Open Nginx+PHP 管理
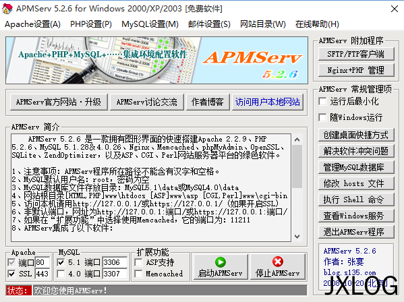404x302 pixels. [356, 70]
